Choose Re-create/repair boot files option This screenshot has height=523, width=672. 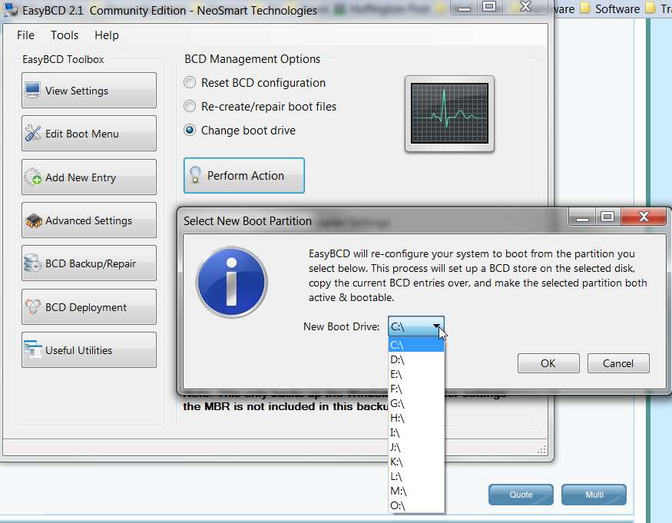pos(190,106)
